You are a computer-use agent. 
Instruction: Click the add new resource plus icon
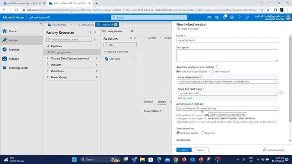click(95, 39)
